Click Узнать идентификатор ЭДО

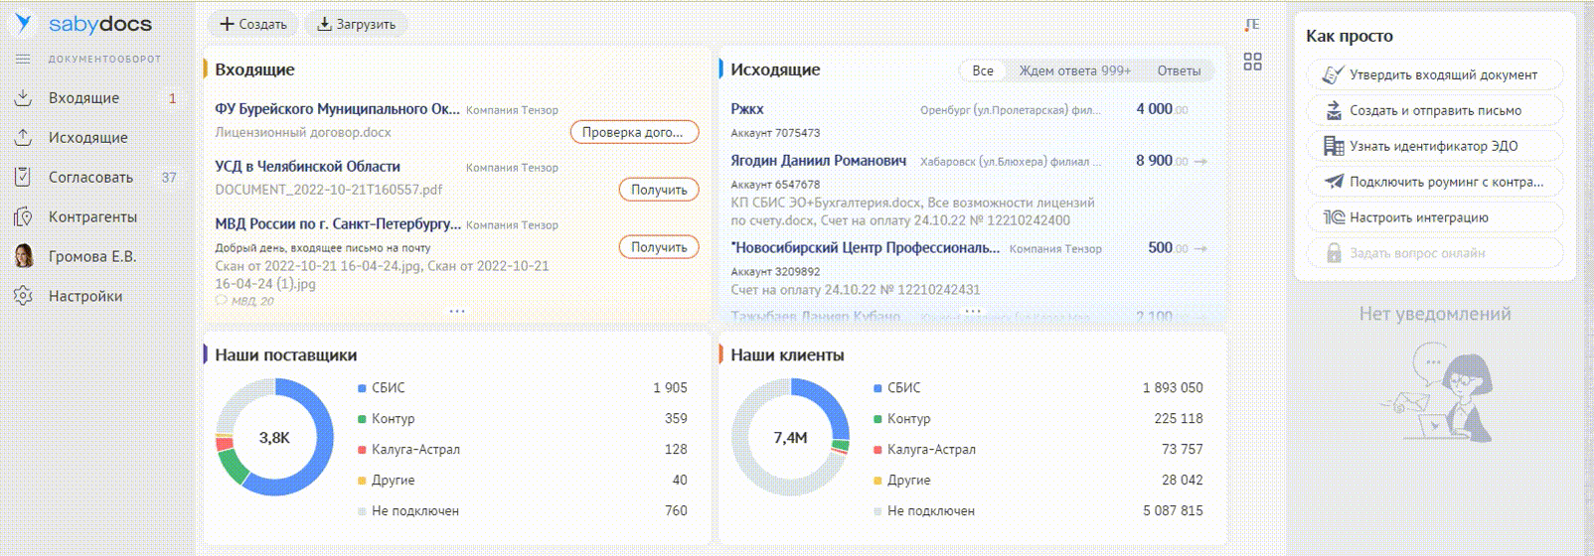[x=1435, y=146]
